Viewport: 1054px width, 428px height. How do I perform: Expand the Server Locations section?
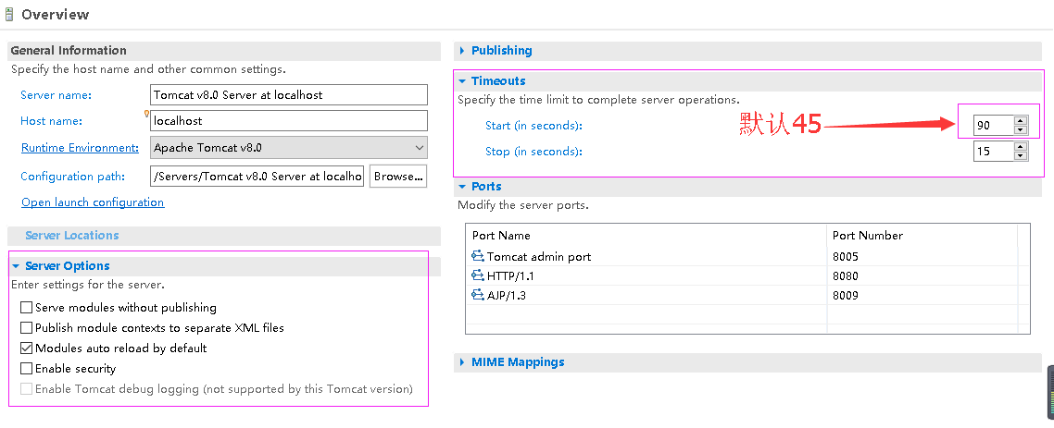[72, 236]
